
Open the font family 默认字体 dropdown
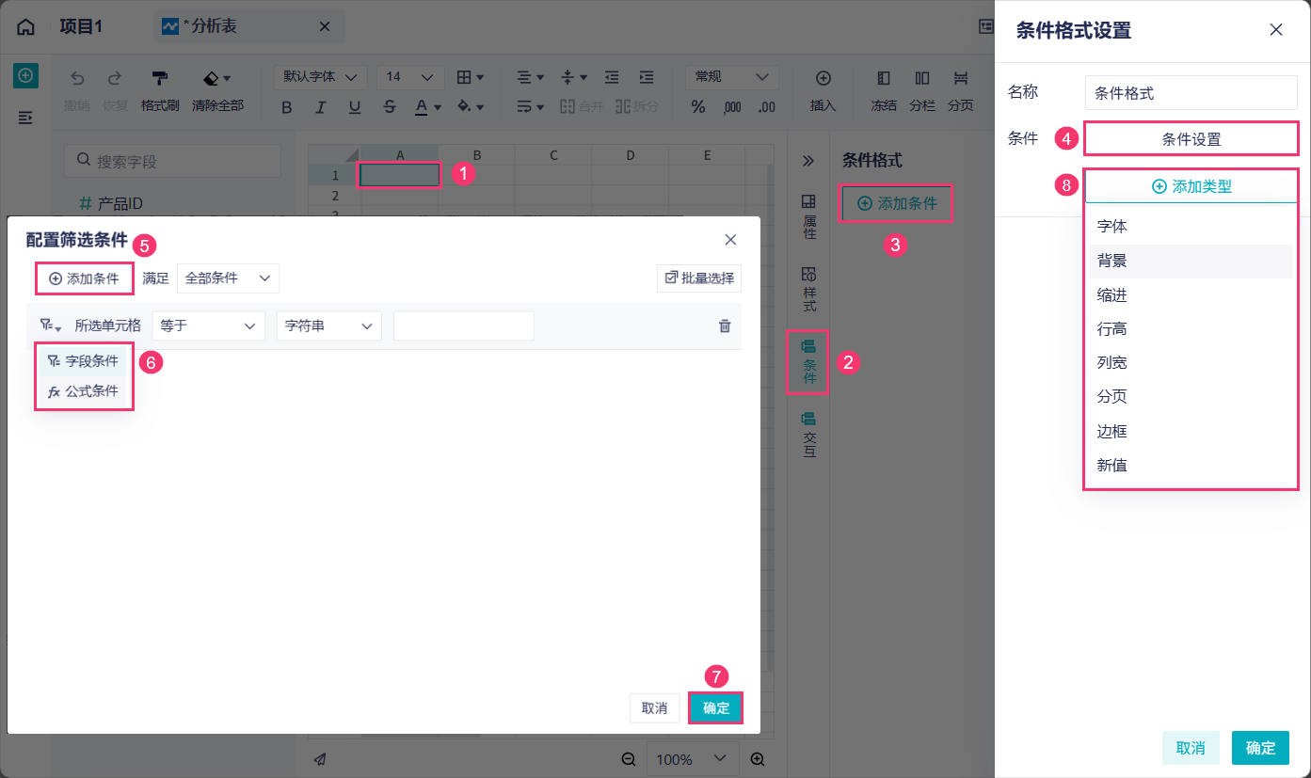[x=321, y=77]
